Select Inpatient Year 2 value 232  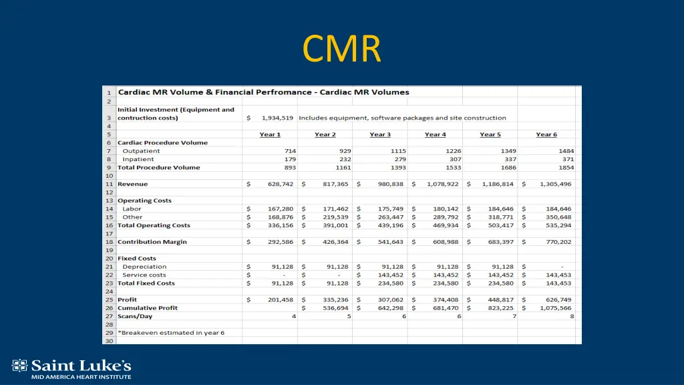point(345,159)
